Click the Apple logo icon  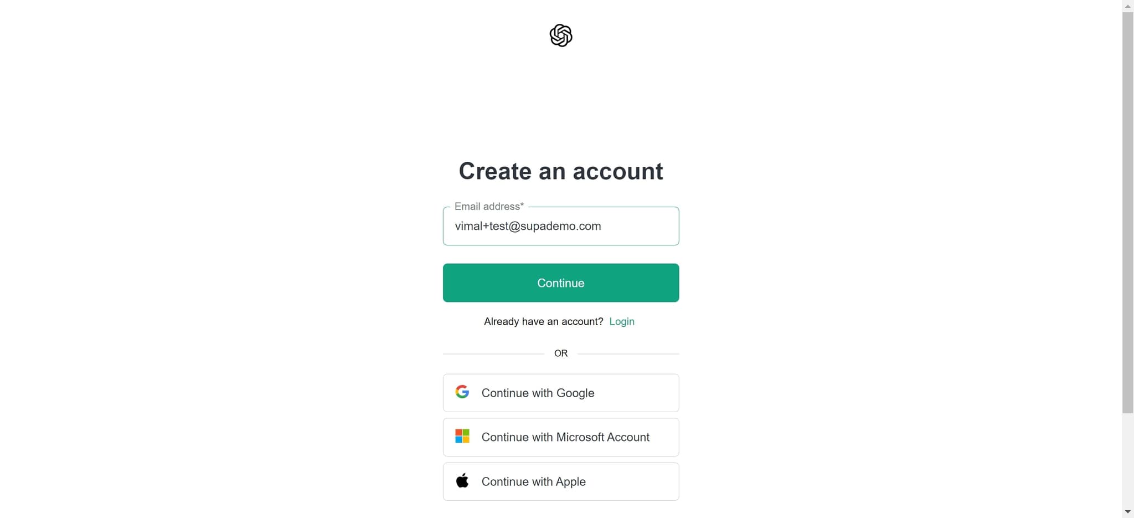[x=463, y=480]
